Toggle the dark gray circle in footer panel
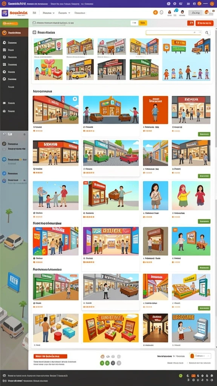 pyautogui.click(x=113, y=363)
